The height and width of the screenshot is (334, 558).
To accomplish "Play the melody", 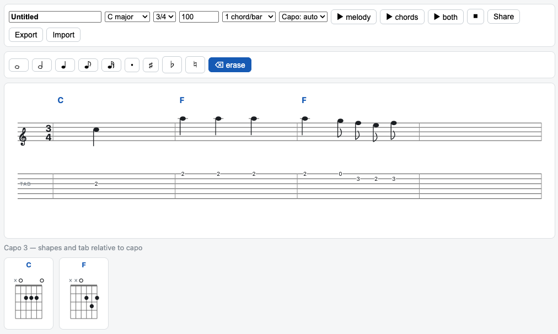I will [x=353, y=17].
